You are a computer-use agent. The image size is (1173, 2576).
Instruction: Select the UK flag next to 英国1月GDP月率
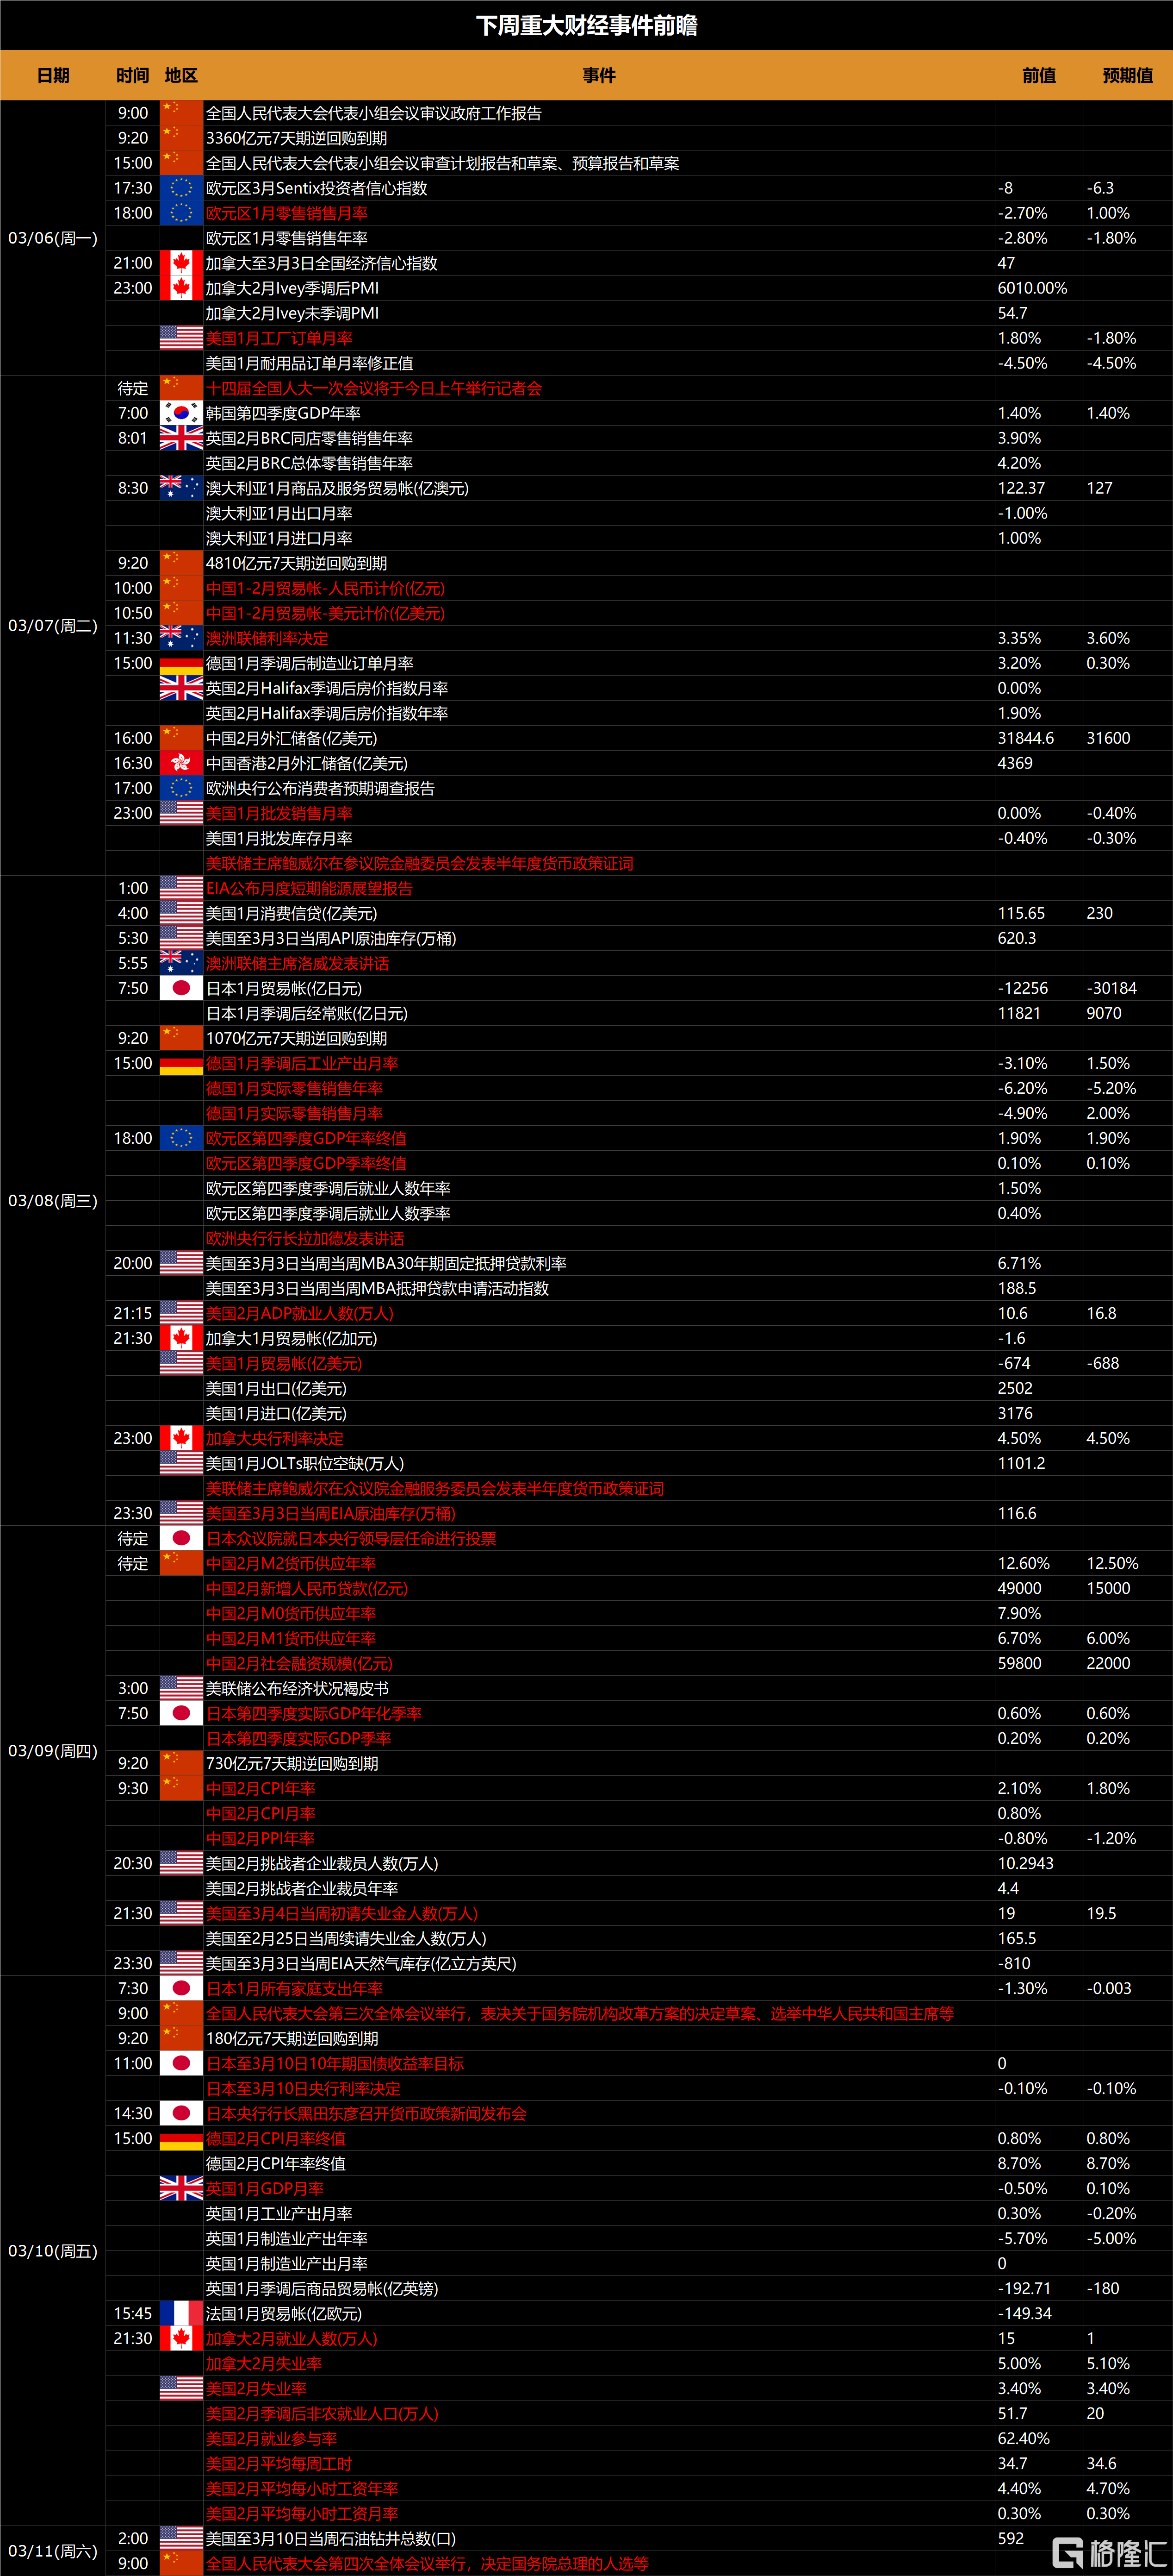click(181, 2188)
